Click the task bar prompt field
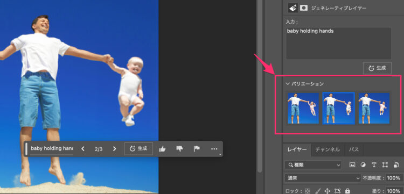 click(52, 148)
